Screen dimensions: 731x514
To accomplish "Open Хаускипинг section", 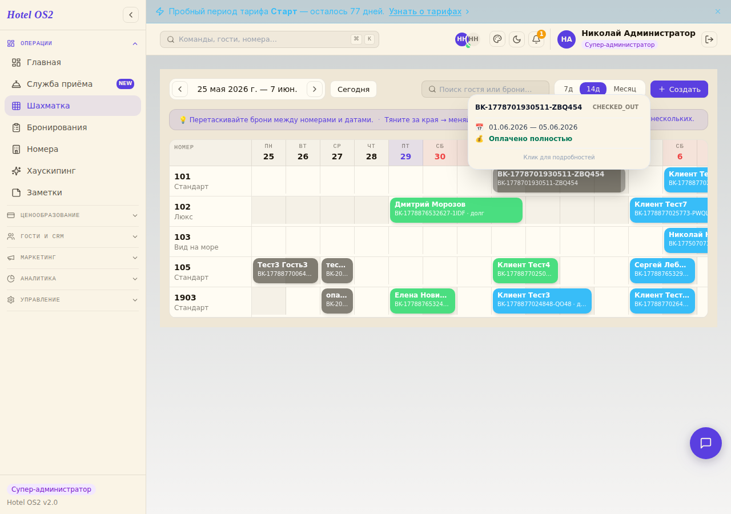I will coord(73,171).
